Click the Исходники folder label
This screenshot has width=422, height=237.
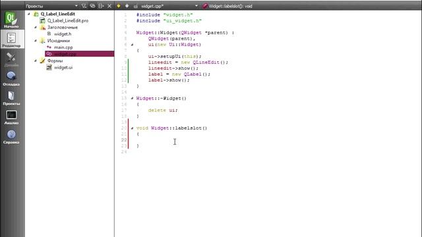[x=59, y=41]
